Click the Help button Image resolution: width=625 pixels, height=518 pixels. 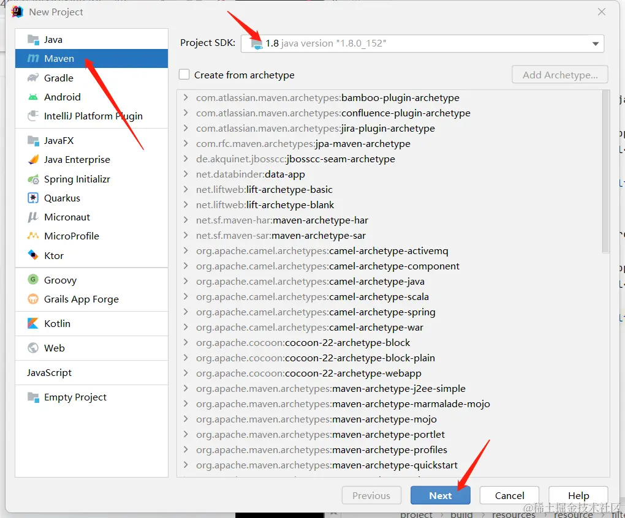pyautogui.click(x=578, y=495)
